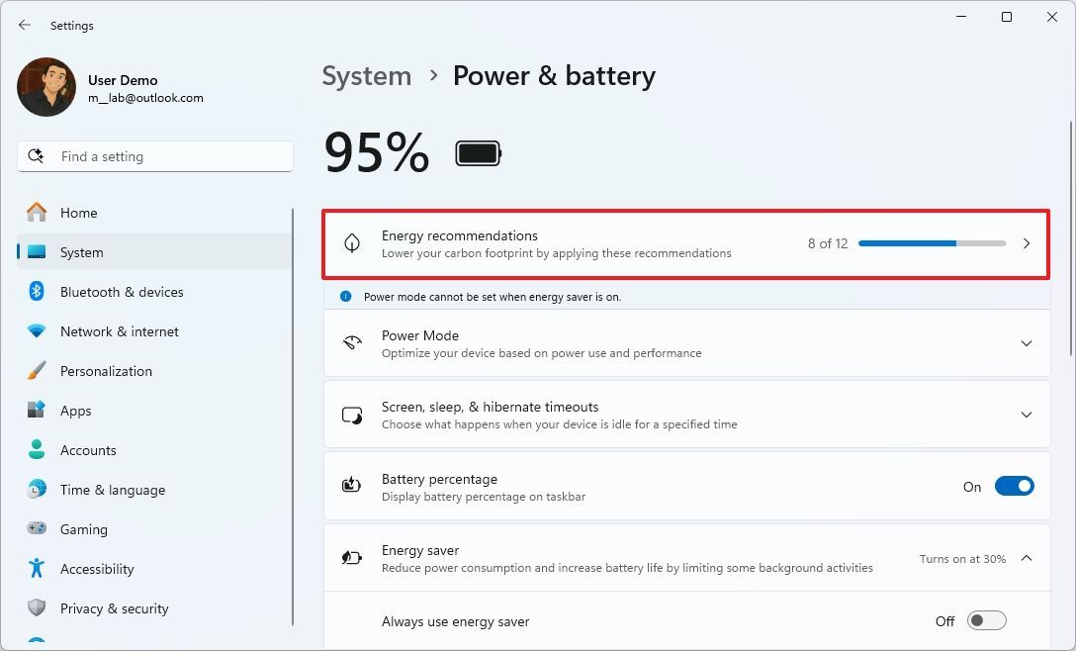Image resolution: width=1076 pixels, height=651 pixels.
Task: Select the Network & internet sidebar icon
Action: click(x=37, y=331)
